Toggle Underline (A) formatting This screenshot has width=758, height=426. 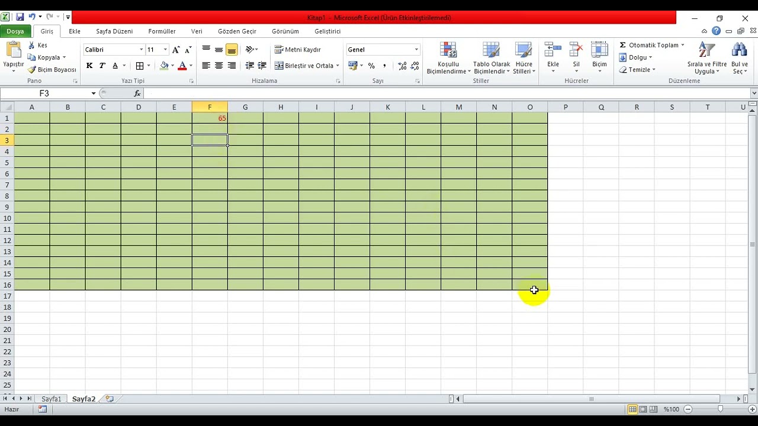tap(115, 66)
